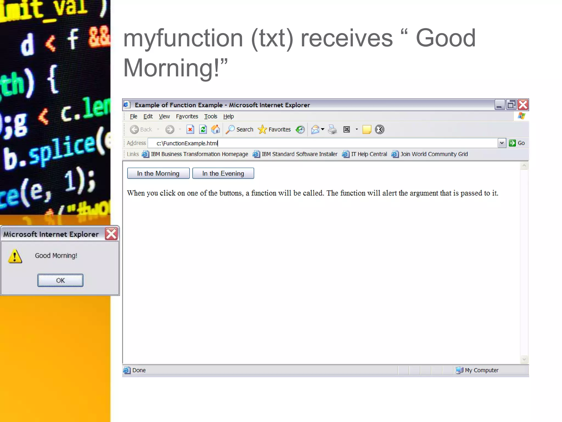Expand the Mail dropdown arrow
Viewport: 562px width, 422px height.
323,129
